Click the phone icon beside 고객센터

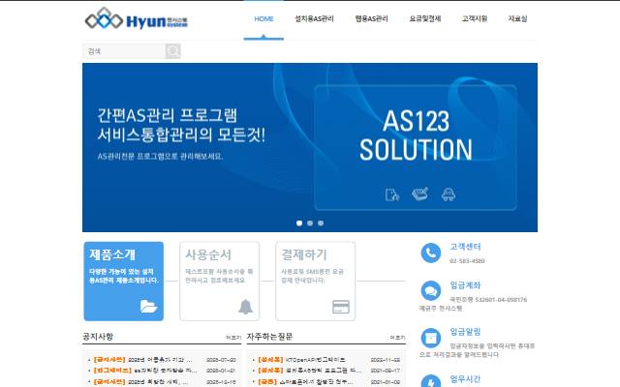pos(431,253)
